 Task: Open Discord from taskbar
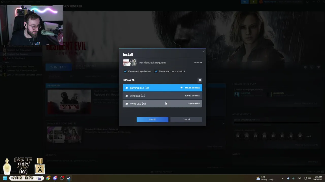tap(55, 178)
